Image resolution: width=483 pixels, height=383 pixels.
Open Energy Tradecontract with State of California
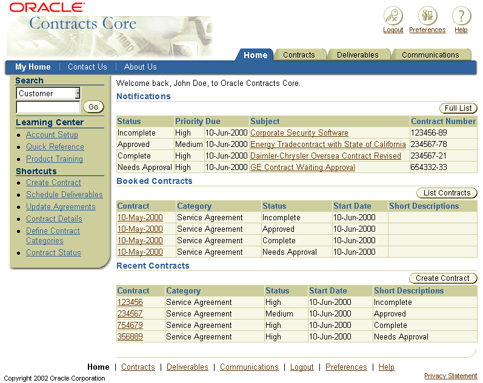[328, 144]
